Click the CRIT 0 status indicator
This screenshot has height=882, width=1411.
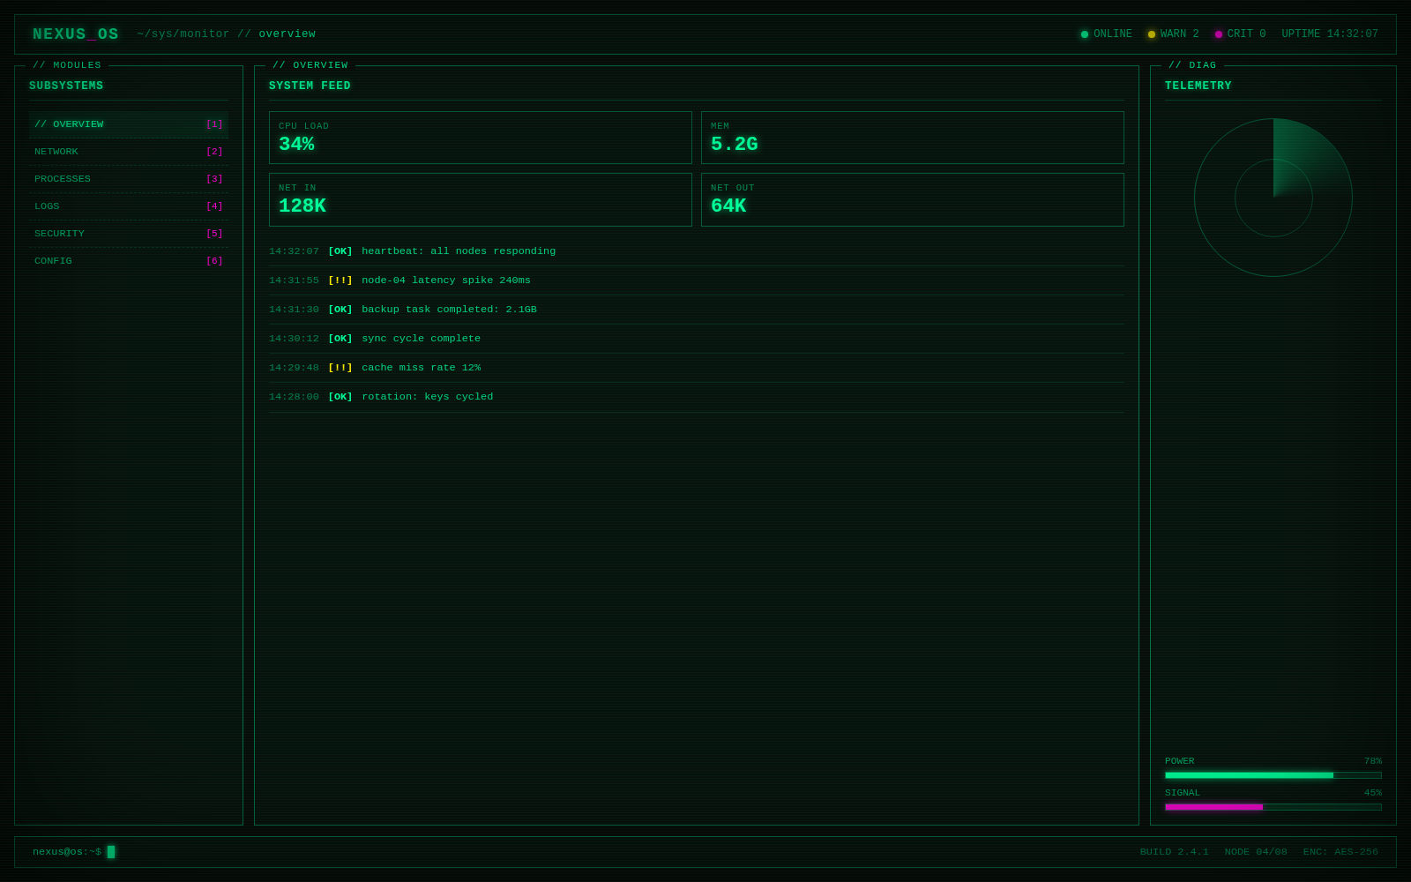tap(1241, 34)
